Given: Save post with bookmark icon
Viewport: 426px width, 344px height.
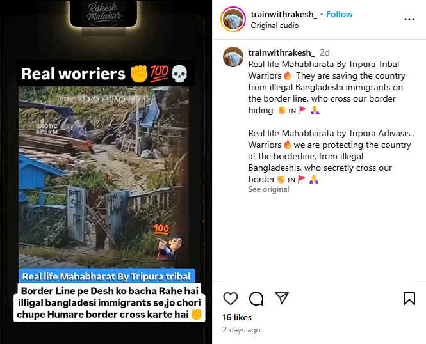Looking at the screenshot, I should pyautogui.click(x=409, y=299).
